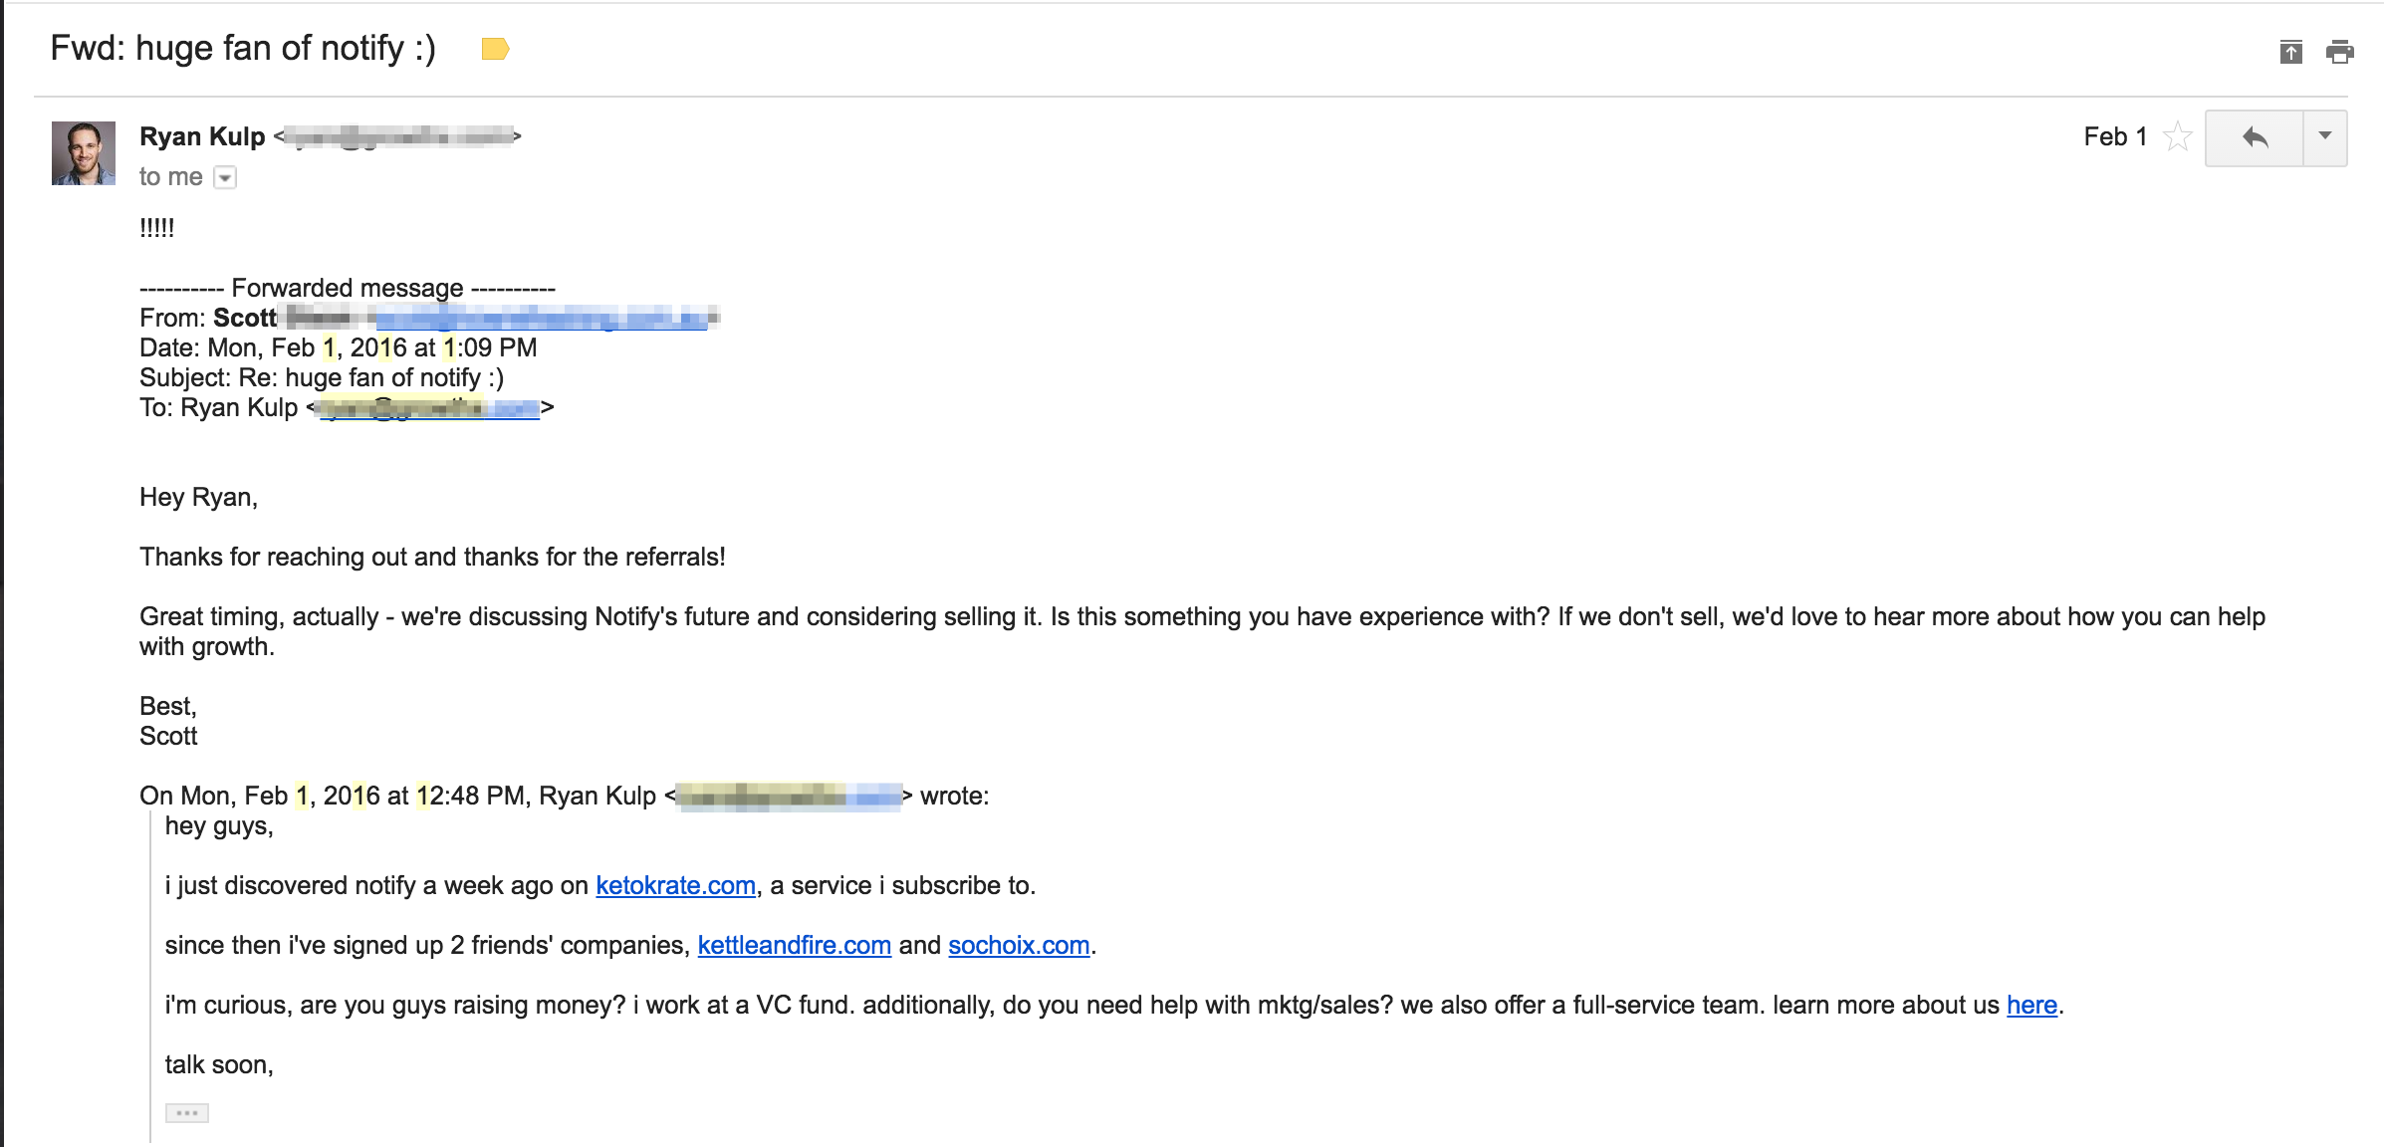Click the pop-out new window icon

pyautogui.click(x=2290, y=51)
